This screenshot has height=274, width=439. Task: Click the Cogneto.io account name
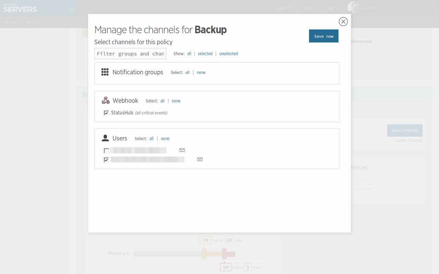[x=371, y=7]
